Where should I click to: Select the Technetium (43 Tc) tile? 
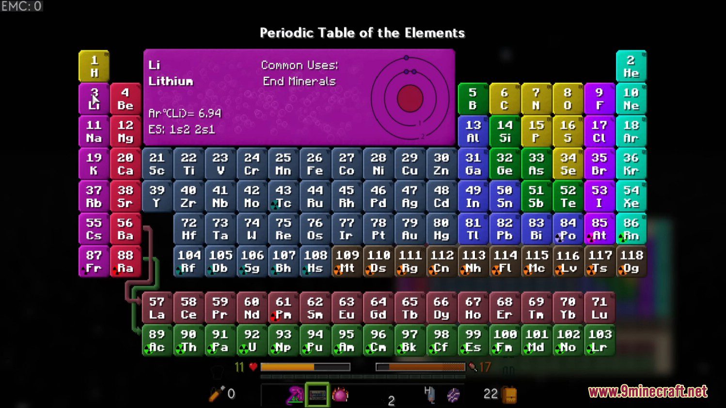tap(284, 196)
